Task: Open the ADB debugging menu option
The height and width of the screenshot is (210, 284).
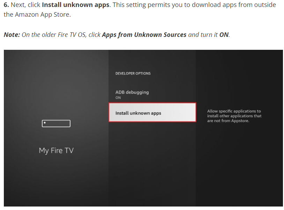Action: coord(132,92)
